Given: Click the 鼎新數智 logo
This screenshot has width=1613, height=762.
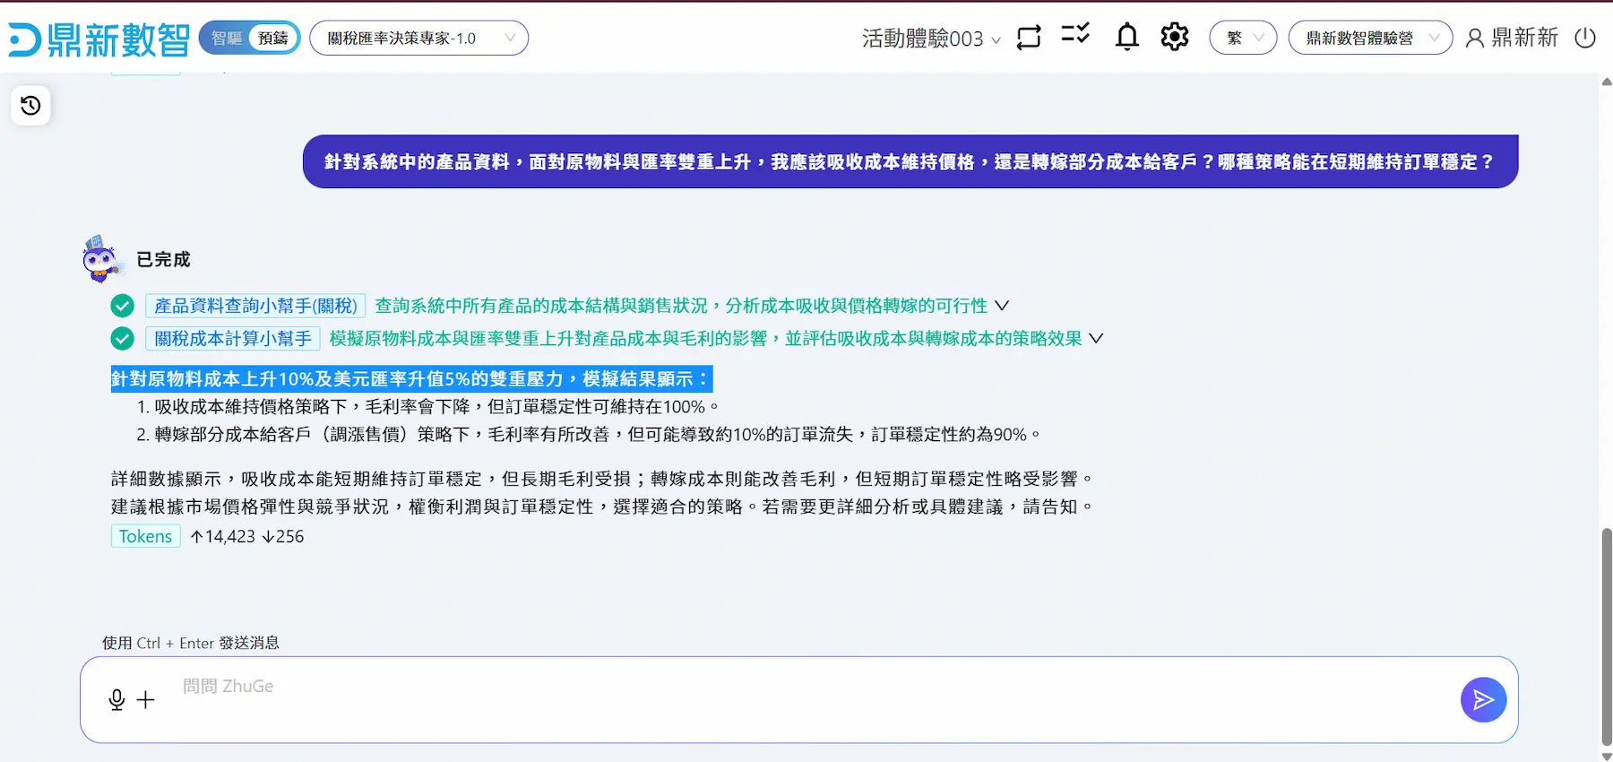Looking at the screenshot, I should click(x=99, y=39).
